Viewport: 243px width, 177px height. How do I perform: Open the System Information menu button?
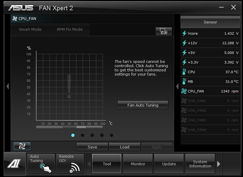click(200, 164)
